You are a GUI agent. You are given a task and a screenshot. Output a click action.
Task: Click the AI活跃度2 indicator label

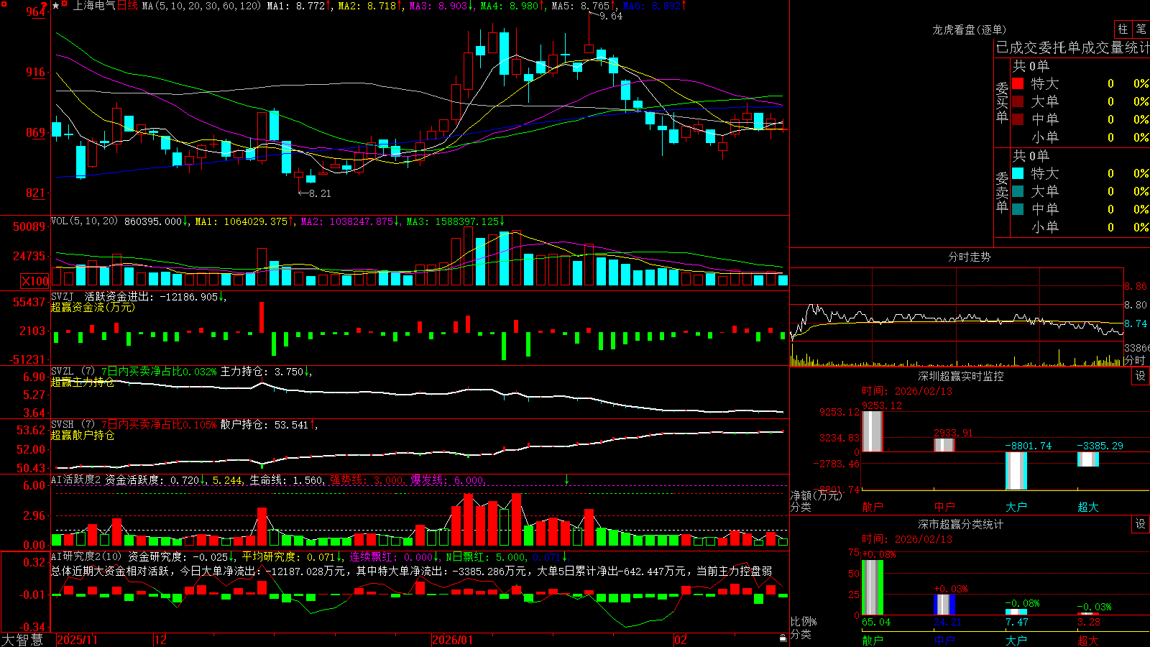pyautogui.click(x=76, y=479)
